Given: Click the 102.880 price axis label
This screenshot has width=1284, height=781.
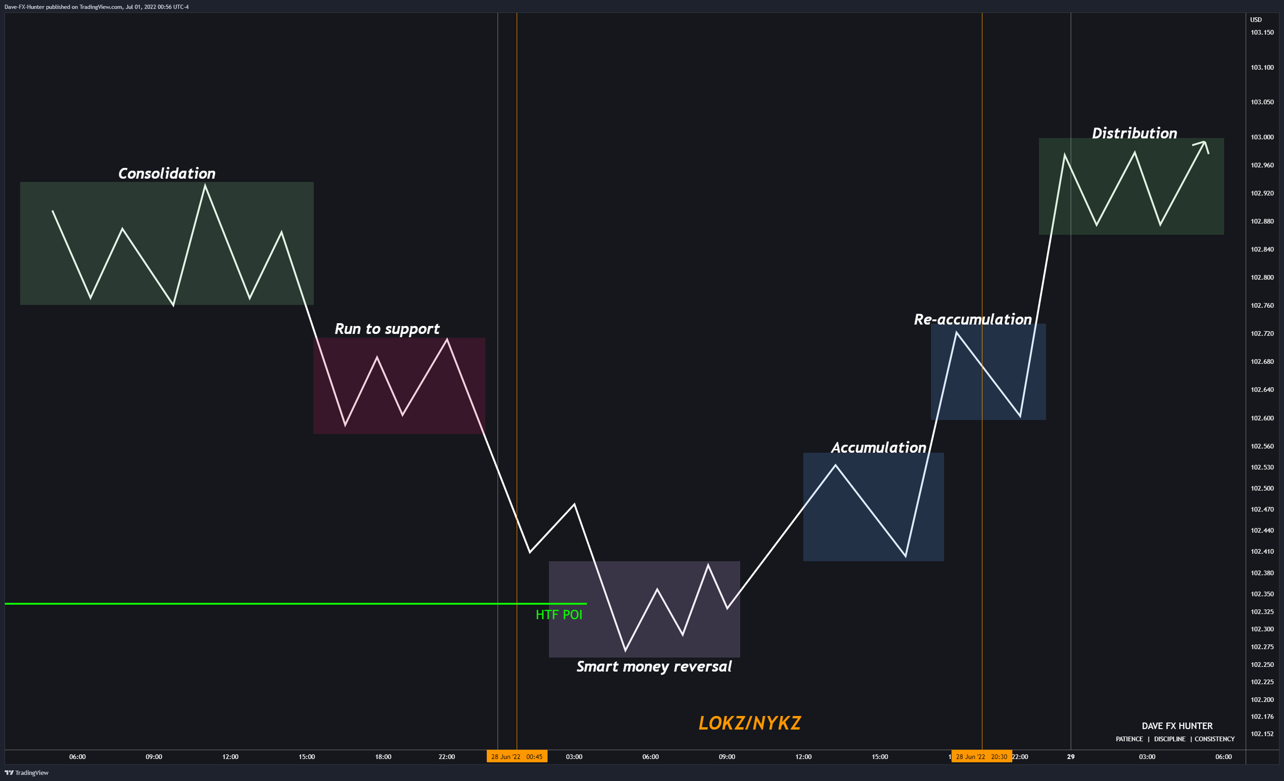Looking at the screenshot, I should click(1262, 221).
